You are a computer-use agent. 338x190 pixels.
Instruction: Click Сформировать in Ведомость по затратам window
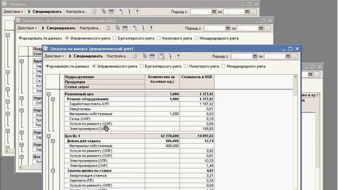point(59,28)
